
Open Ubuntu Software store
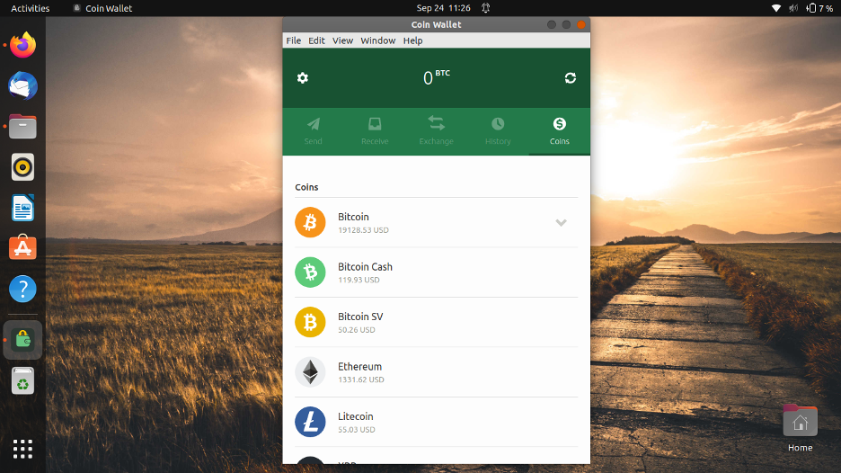(22, 248)
